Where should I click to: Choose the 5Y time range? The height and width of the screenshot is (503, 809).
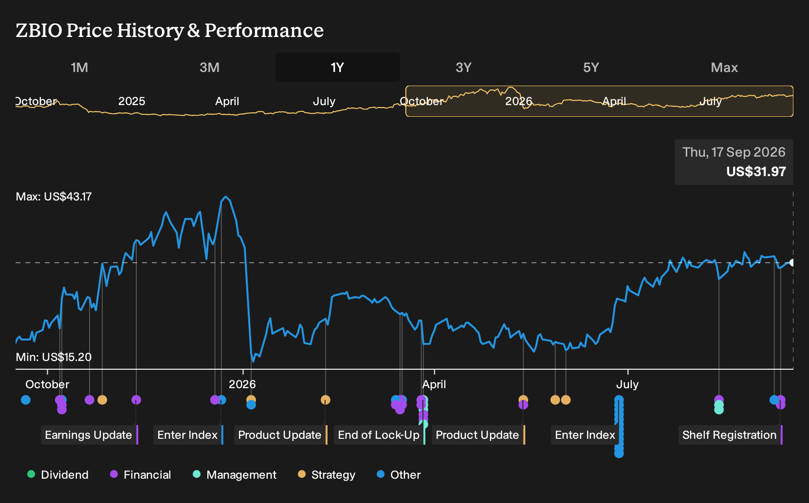coord(591,67)
